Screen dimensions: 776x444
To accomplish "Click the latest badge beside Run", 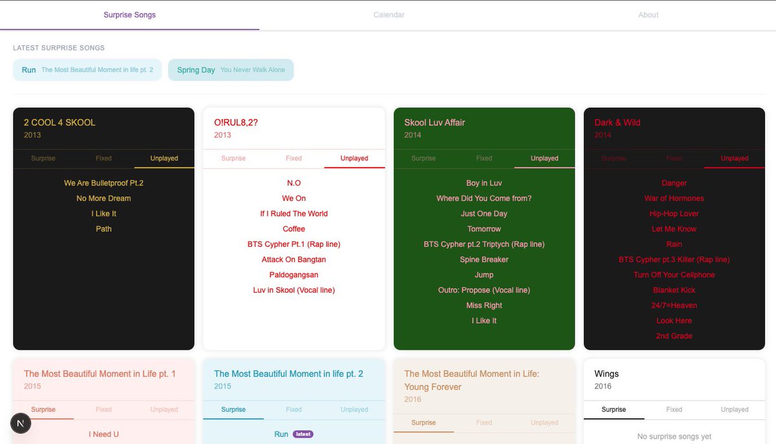I will (x=303, y=434).
